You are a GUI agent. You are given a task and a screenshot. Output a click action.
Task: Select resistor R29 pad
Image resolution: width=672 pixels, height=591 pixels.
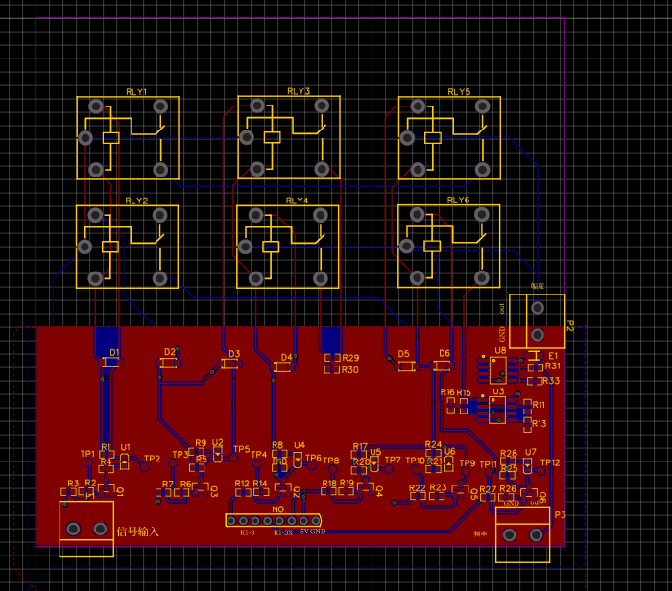coord(333,358)
